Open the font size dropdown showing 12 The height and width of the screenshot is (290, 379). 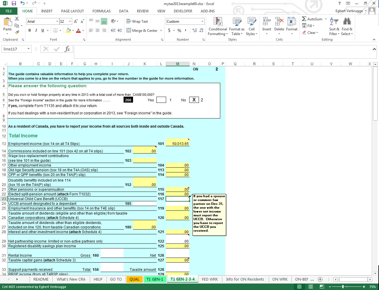pyautogui.click(x=70, y=22)
